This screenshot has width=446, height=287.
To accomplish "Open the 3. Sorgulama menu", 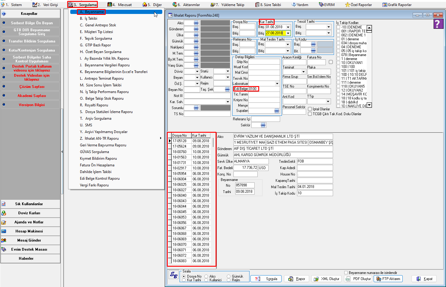I will (82, 5).
